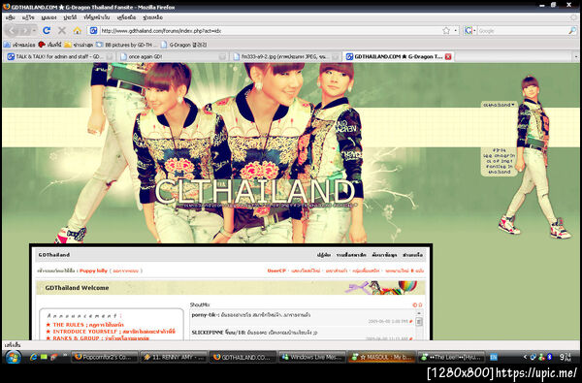
Task: Open the Windows Start orb
Action: point(13,357)
